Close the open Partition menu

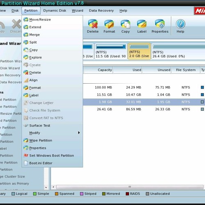pos(31,11)
